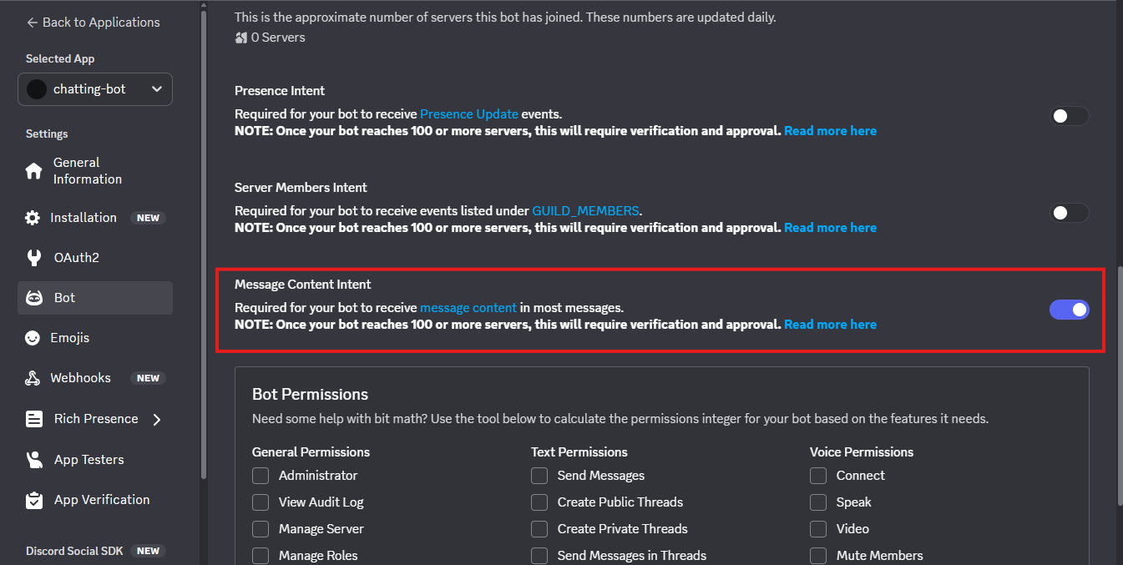The width and height of the screenshot is (1123, 565).
Task: Click the General Information home icon
Action: click(33, 171)
